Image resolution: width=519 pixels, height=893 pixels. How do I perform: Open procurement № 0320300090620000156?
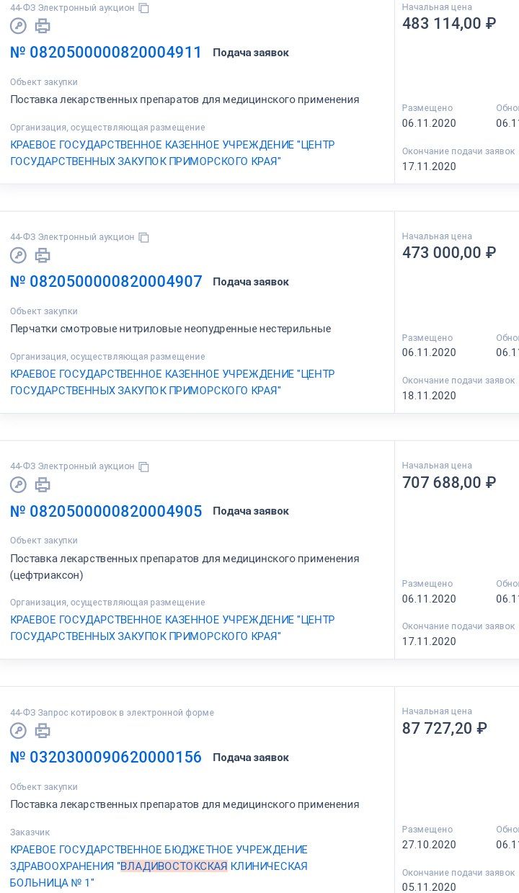pos(106,758)
